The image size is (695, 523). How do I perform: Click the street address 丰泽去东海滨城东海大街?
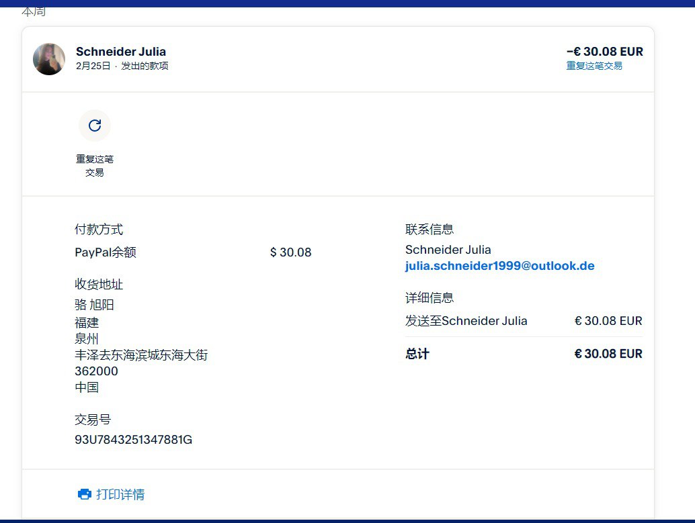click(141, 355)
